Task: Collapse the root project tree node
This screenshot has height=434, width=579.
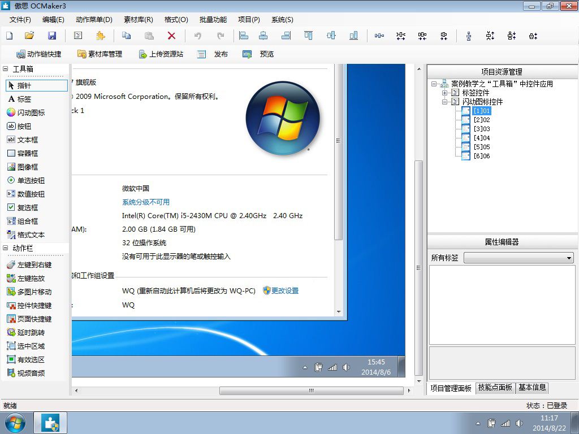Action: coord(434,84)
